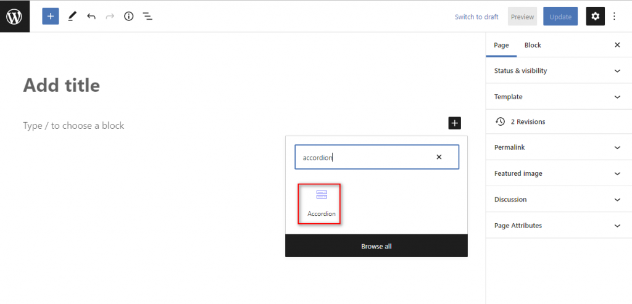This screenshot has height=304, width=632.
Task: Toggle the blue block inserter plus button
Action: click(x=51, y=17)
